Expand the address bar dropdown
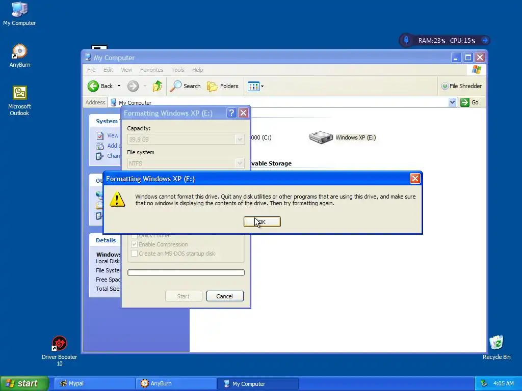Screen dimensions: 522x391 452,102
